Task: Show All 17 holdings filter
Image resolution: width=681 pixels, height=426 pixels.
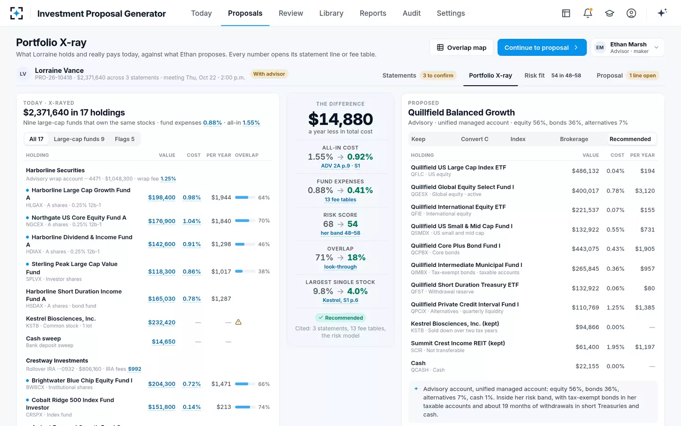Action: click(36, 139)
